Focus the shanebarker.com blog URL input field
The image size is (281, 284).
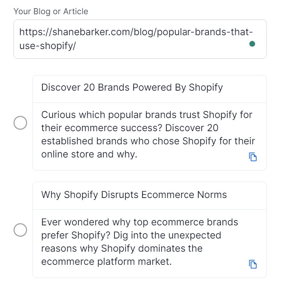[140, 39]
